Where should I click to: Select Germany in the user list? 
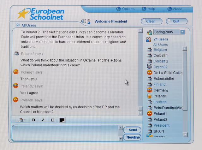[x=161, y=90]
